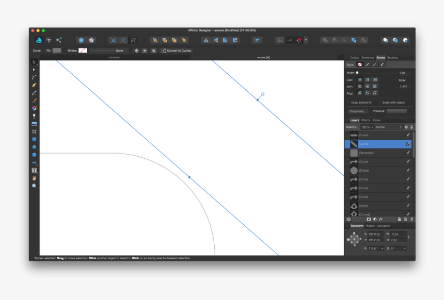Click the X position field in Transform panel
Image resolution: width=444 pixels, height=300 pixels.
(376, 235)
